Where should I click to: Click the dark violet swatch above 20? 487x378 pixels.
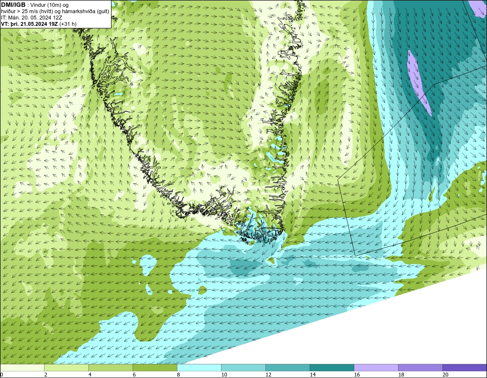pyautogui.click(x=465, y=368)
